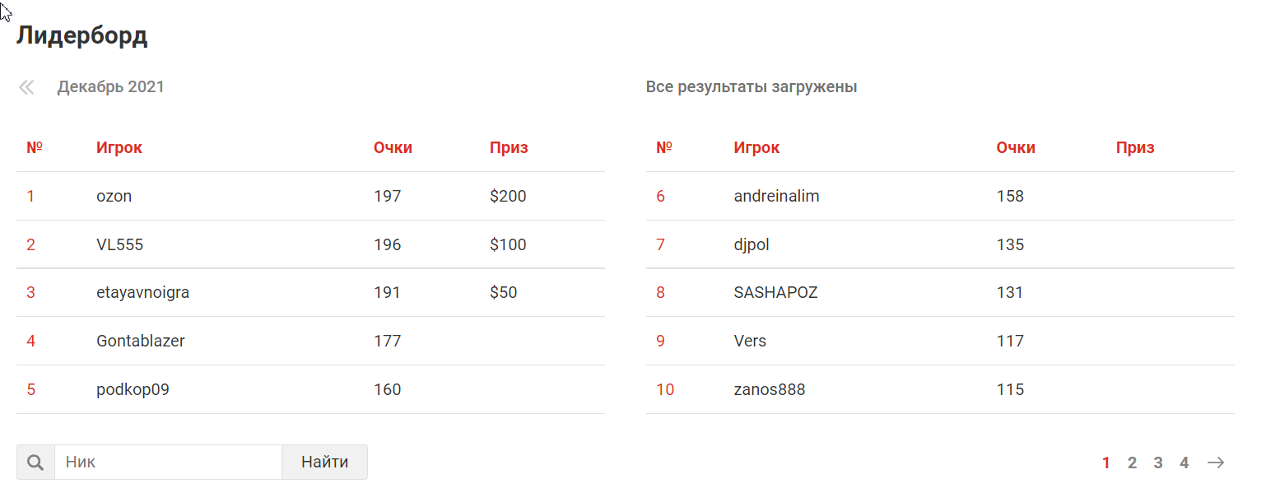Go to next page with arrow icon
1261x502 pixels.
pyautogui.click(x=1216, y=462)
